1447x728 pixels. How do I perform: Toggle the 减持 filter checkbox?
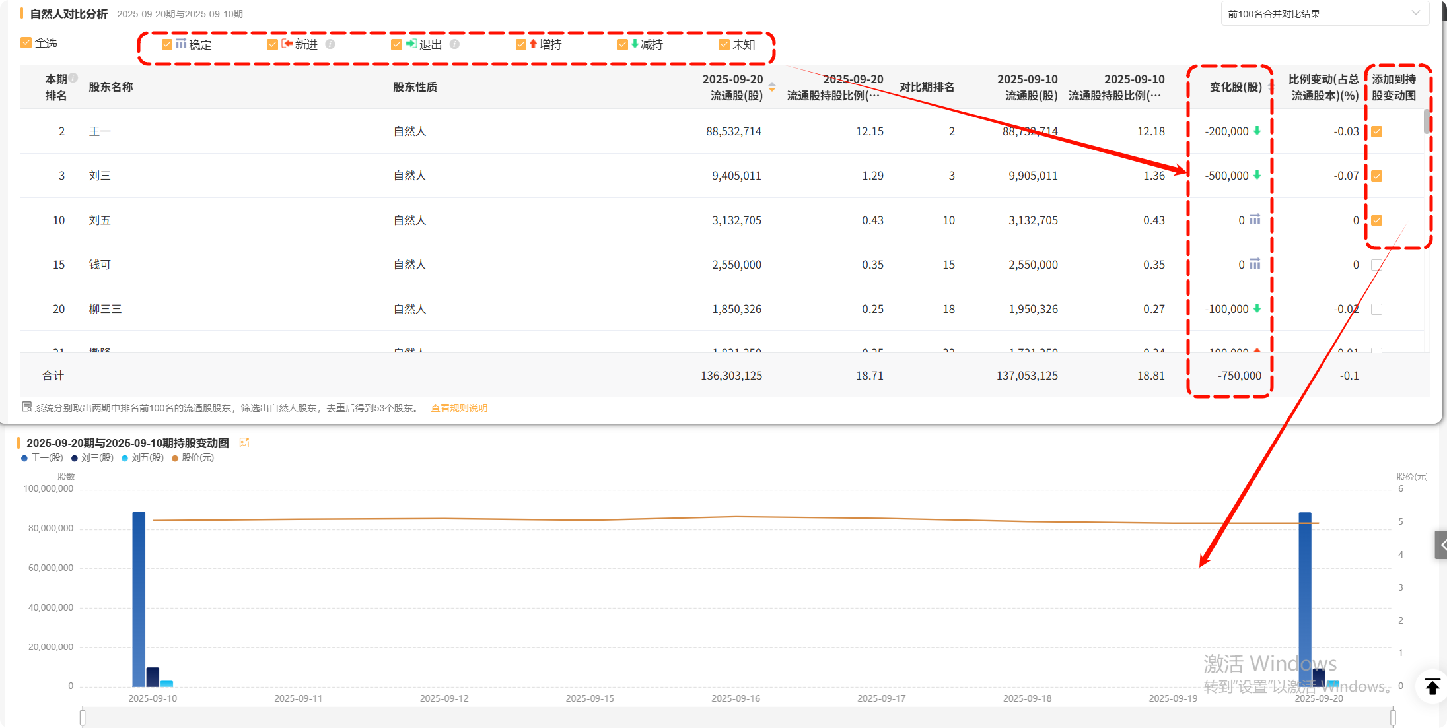622,44
